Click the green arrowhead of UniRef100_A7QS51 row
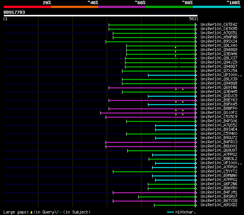This screenshot has width=244, height=215. [196, 33]
